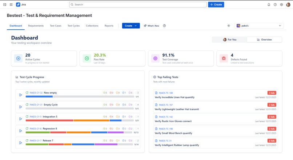Viewport: 293px width, 160px height.
Task: Click the 91.1% Test Coverage value
Action: coord(168,55)
